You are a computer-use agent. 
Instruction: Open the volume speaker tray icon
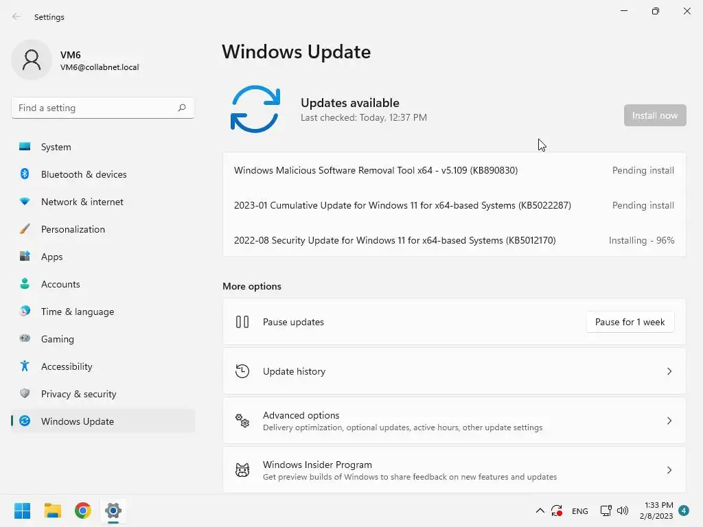tap(623, 511)
